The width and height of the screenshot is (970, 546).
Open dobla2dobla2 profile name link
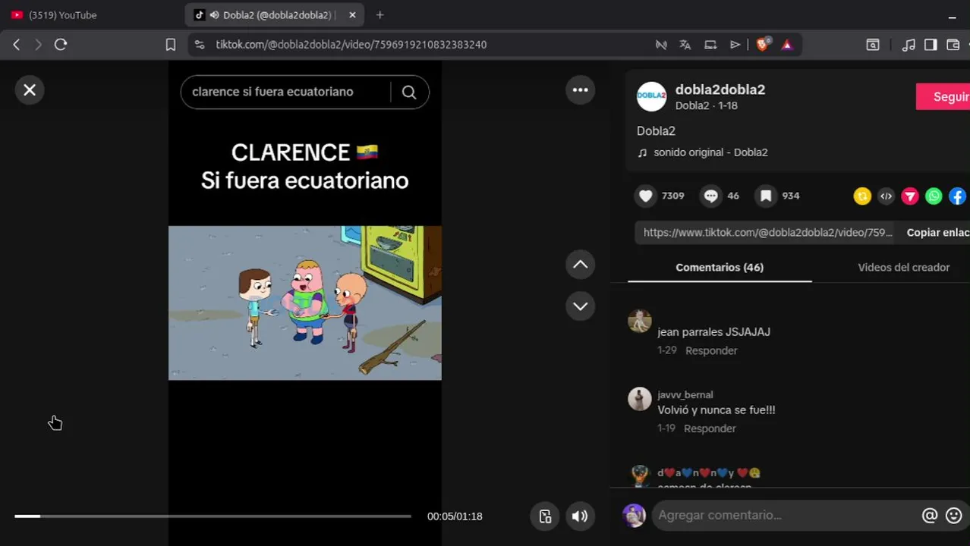pyautogui.click(x=720, y=89)
